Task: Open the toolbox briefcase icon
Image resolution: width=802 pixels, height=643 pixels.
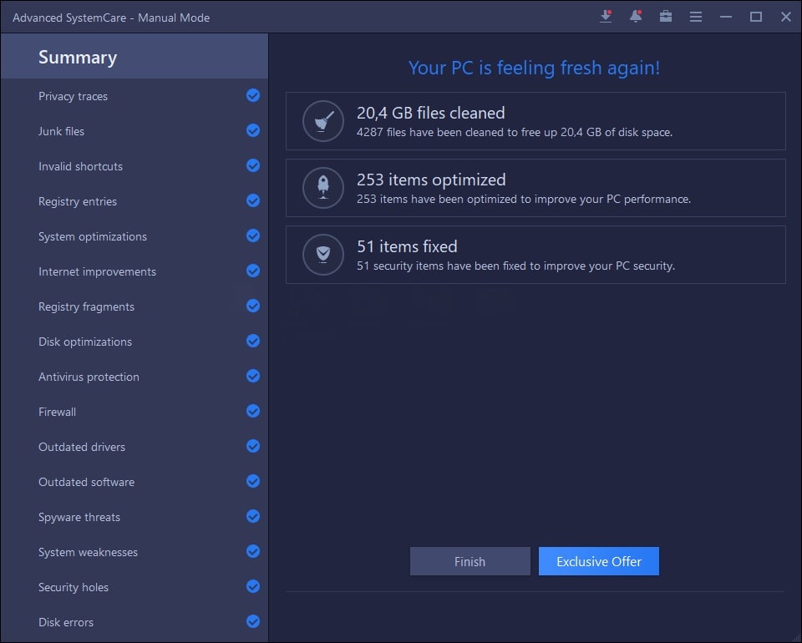Action: point(666,17)
